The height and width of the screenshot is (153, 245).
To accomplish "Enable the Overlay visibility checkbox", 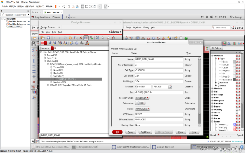I will (237, 110).
